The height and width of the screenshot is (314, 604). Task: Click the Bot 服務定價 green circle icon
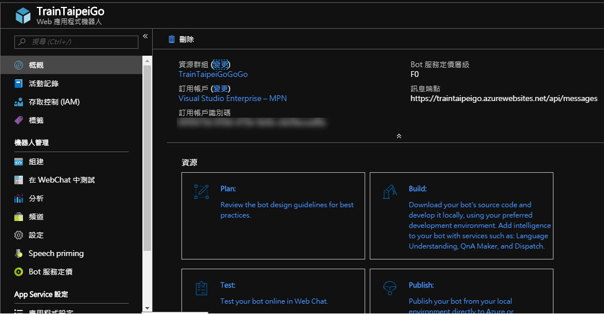click(18, 272)
